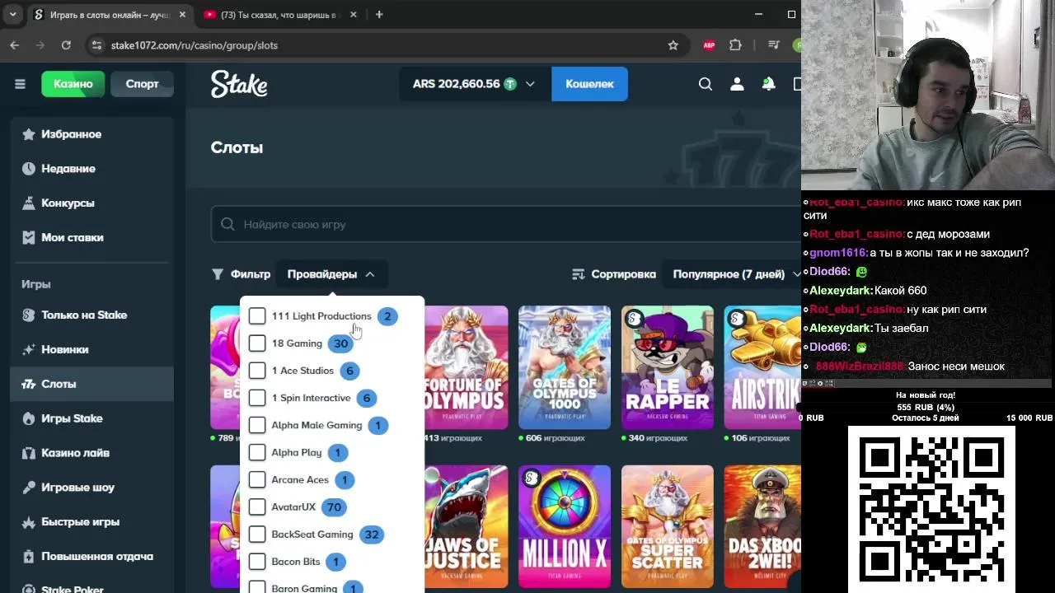The image size is (1055, 593).
Task: Open the Airstrike game thumbnail
Action: (x=762, y=367)
